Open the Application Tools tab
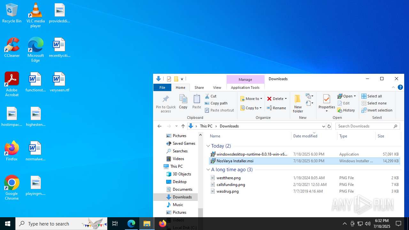 [245, 88]
